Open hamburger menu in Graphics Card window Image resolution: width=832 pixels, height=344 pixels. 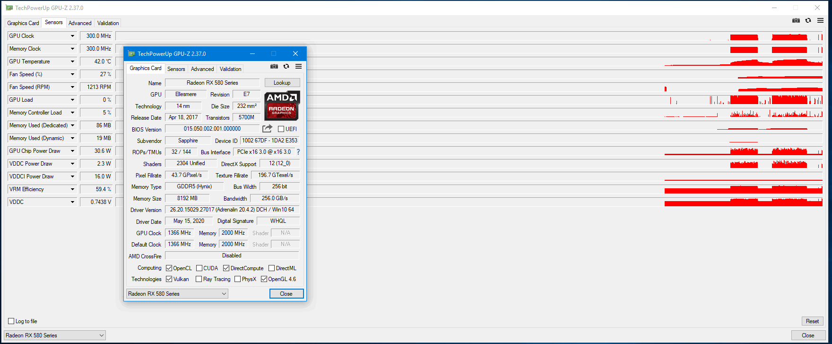(298, 66)
